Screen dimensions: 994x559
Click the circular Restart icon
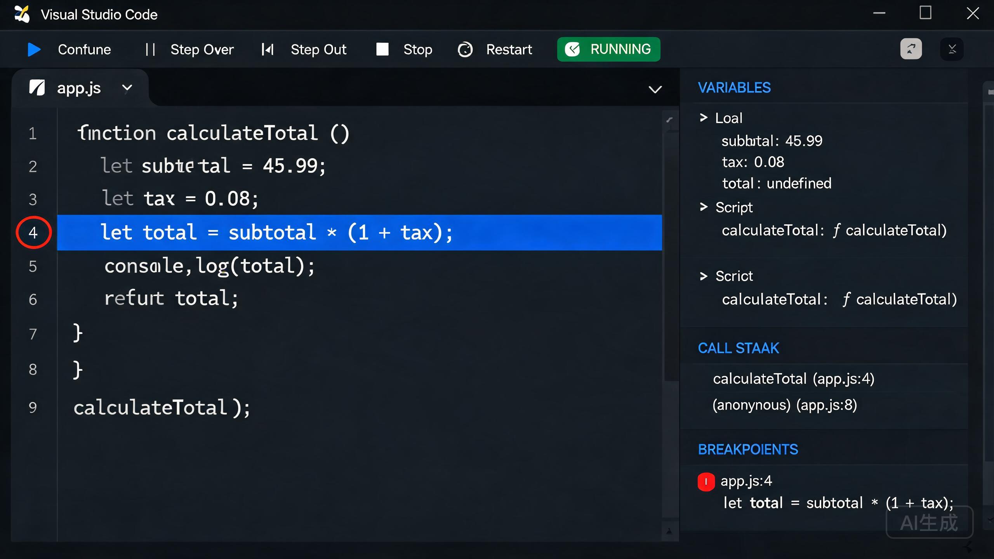[x=465, y=49]
